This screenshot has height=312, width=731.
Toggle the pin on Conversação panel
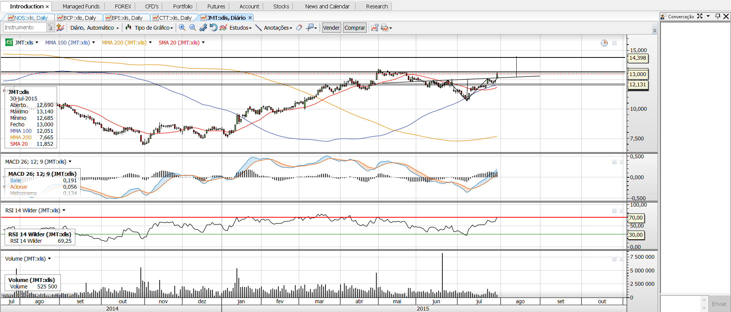click(x=718, y=16)
